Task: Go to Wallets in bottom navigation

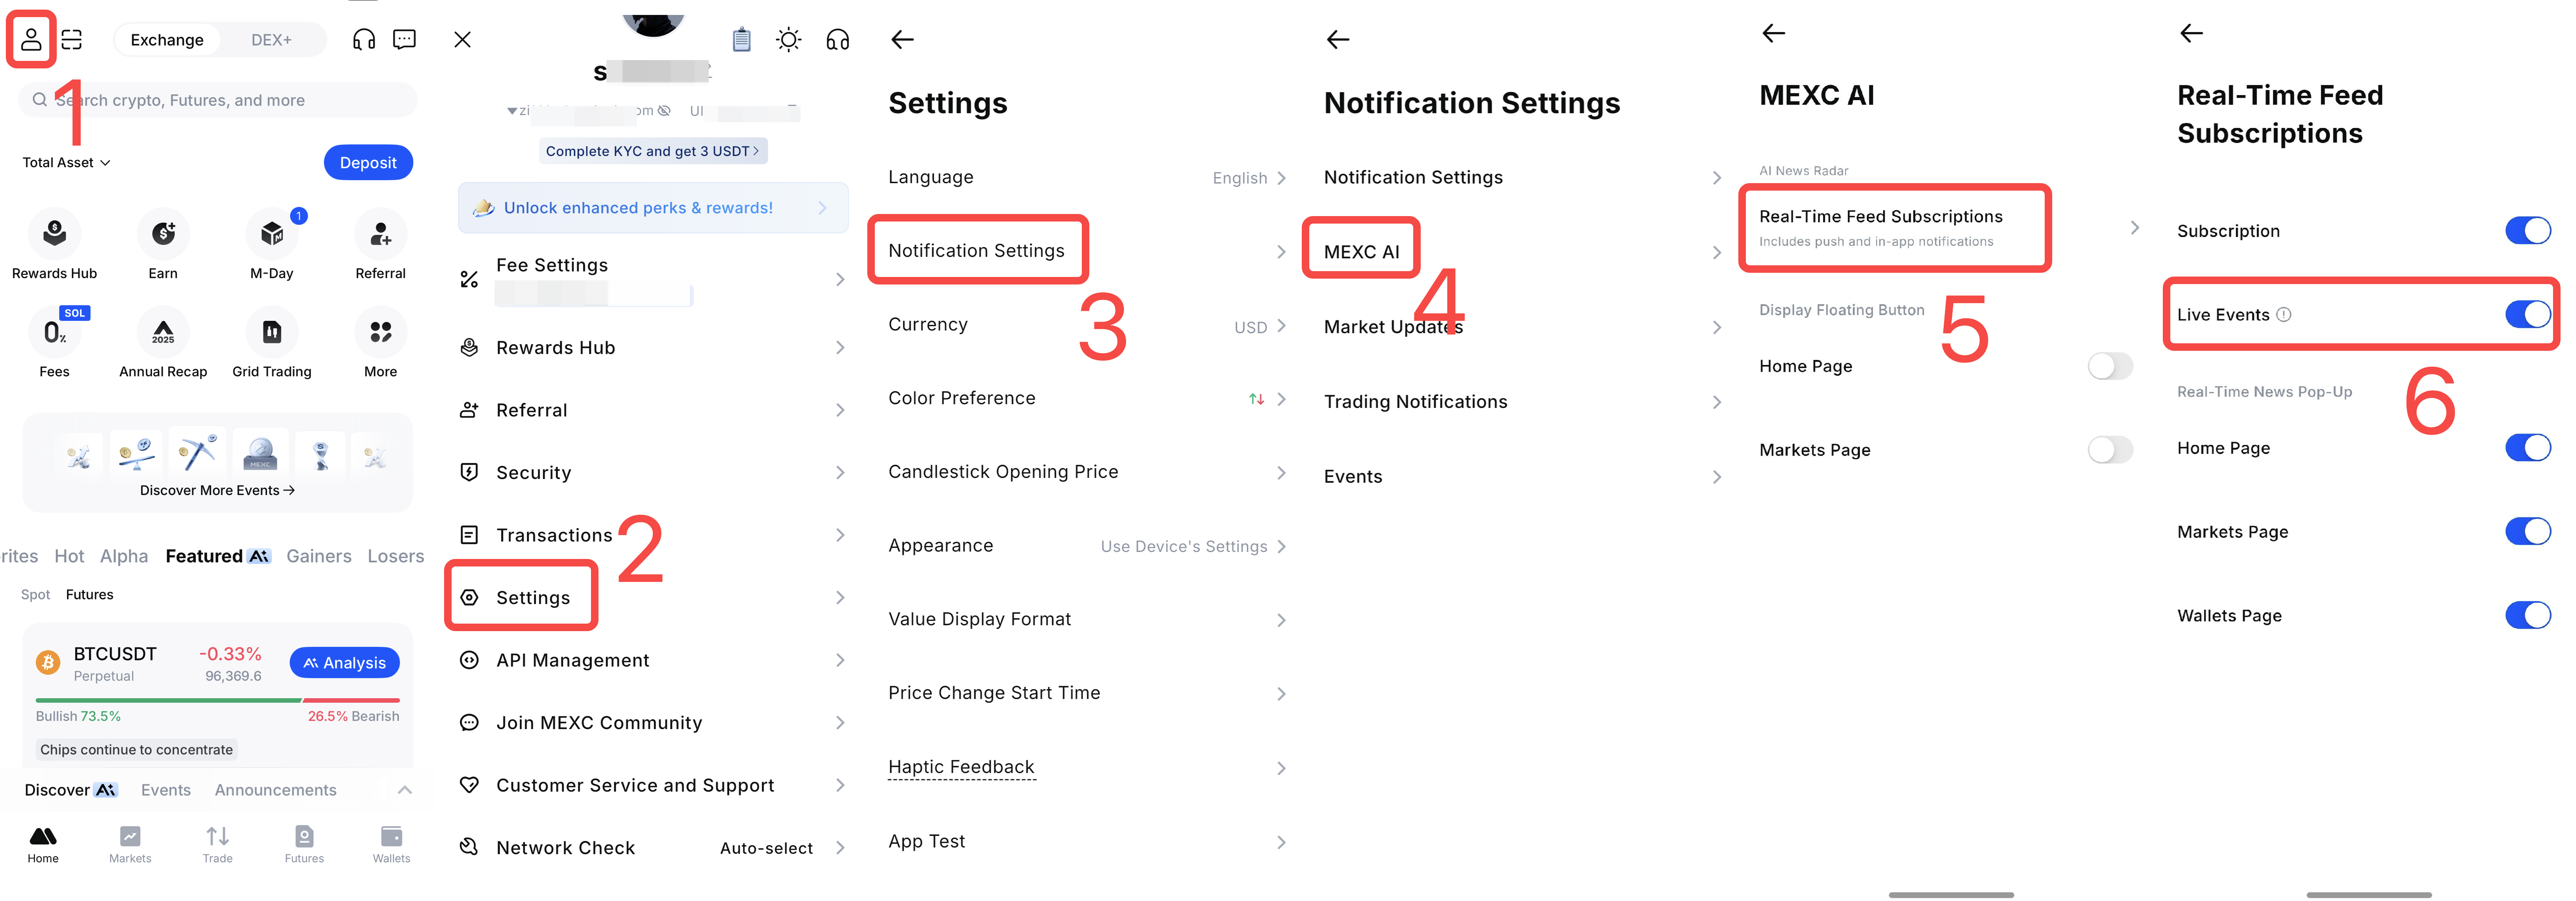Action: click(x=391, y=843)
